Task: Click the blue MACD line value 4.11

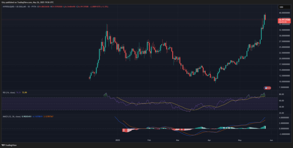Action: [x=38, y=116]
